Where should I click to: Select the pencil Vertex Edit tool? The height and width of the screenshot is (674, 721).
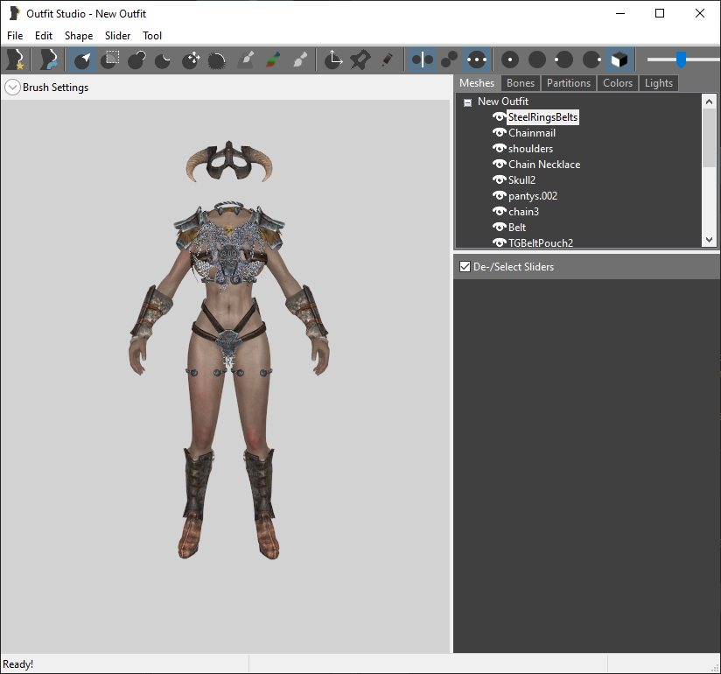387,60
